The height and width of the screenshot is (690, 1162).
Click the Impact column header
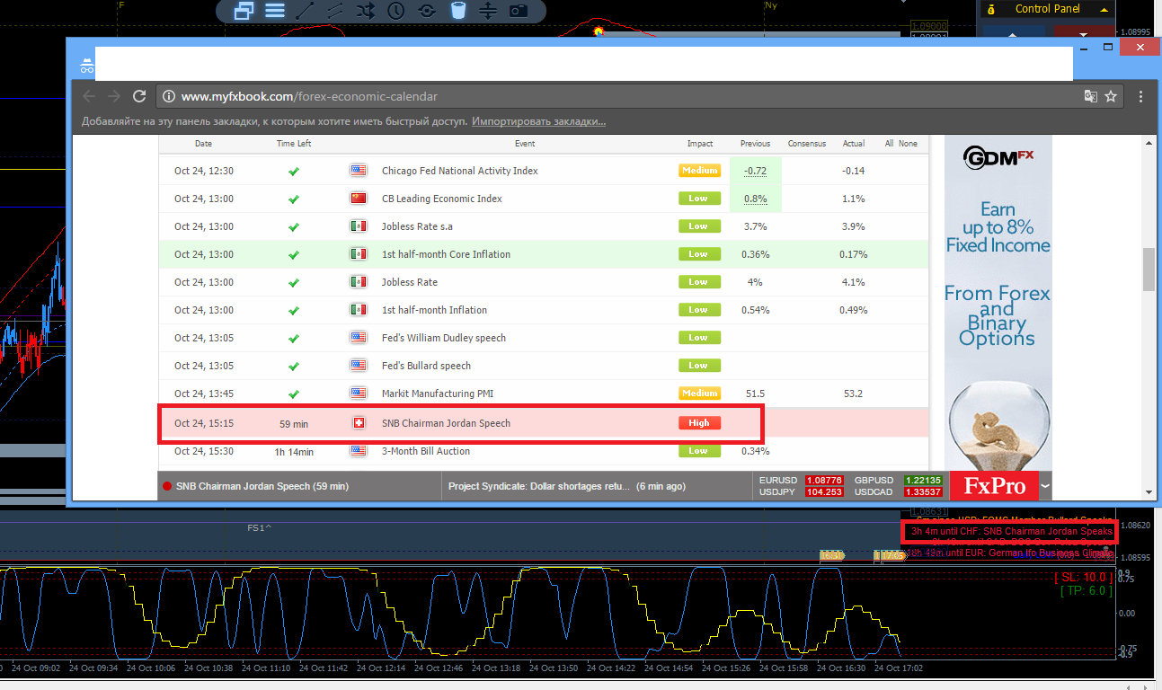point(700,143)
